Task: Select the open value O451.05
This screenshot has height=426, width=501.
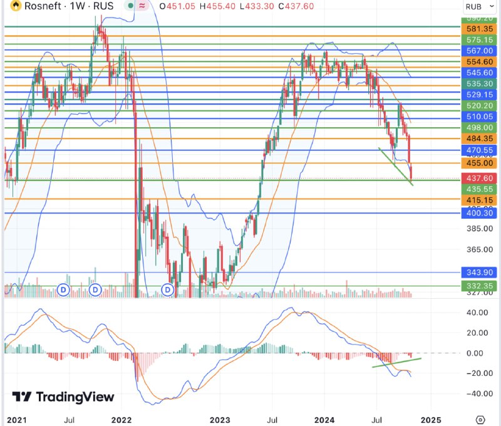Action: click(x=177, y=6)
